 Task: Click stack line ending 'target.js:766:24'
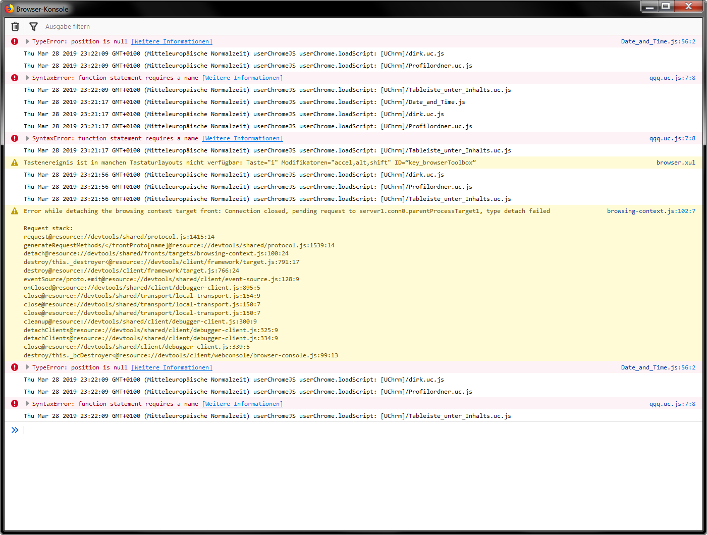pos(132,271)
